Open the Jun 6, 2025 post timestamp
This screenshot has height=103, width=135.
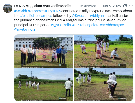coord(111,6)
